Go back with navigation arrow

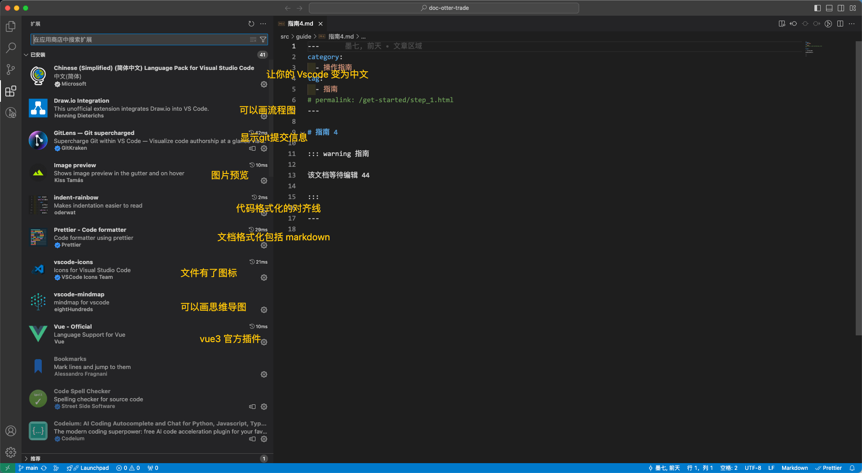(x=288, y=8)
